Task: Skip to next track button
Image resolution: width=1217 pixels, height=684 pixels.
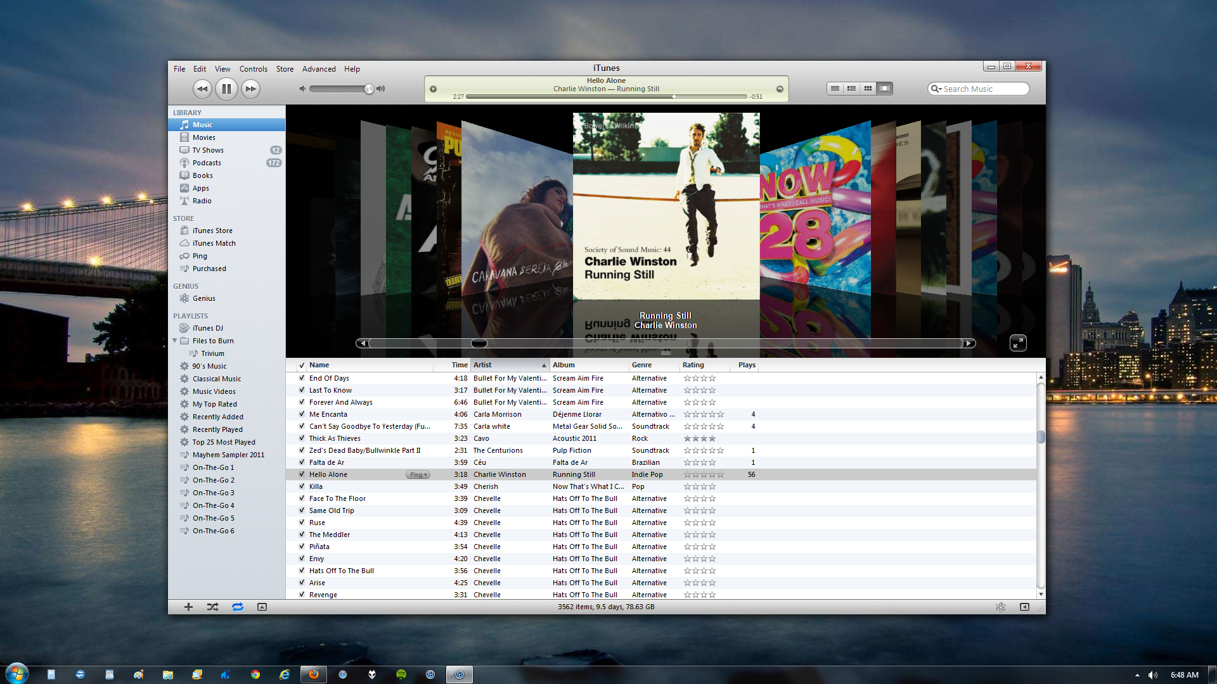Action: (x=251, y=89)
